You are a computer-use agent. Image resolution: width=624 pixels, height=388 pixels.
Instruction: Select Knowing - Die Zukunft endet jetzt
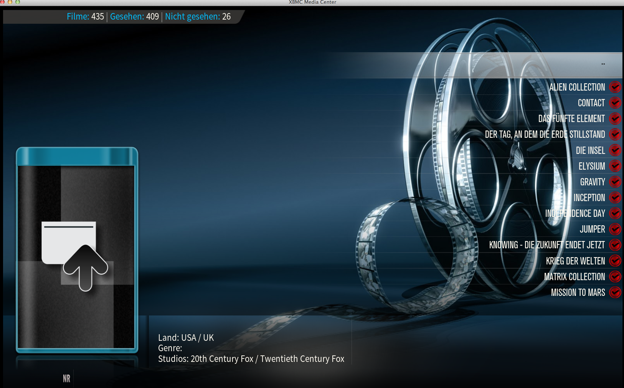pyautogui.click(x=547, y=245)
